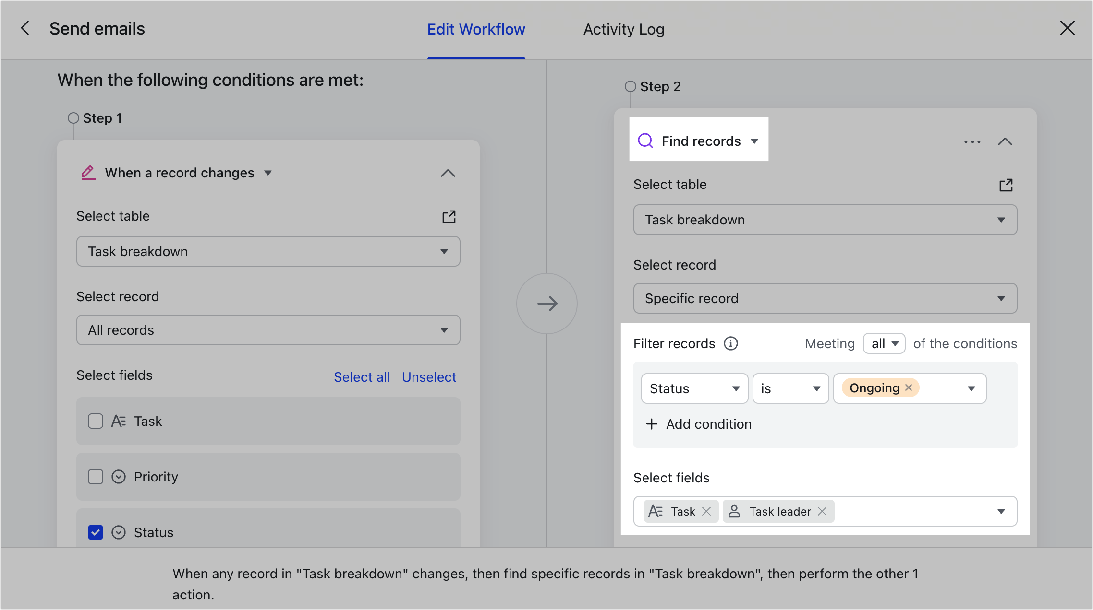Remove the Ongoing filter value
The image size is (1093, 610).
pyautogui.click(x=908, y=388)
